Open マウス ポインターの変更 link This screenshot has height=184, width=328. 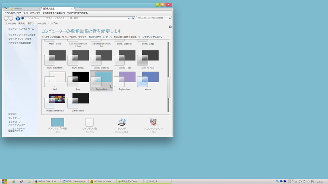coord(20,39)
